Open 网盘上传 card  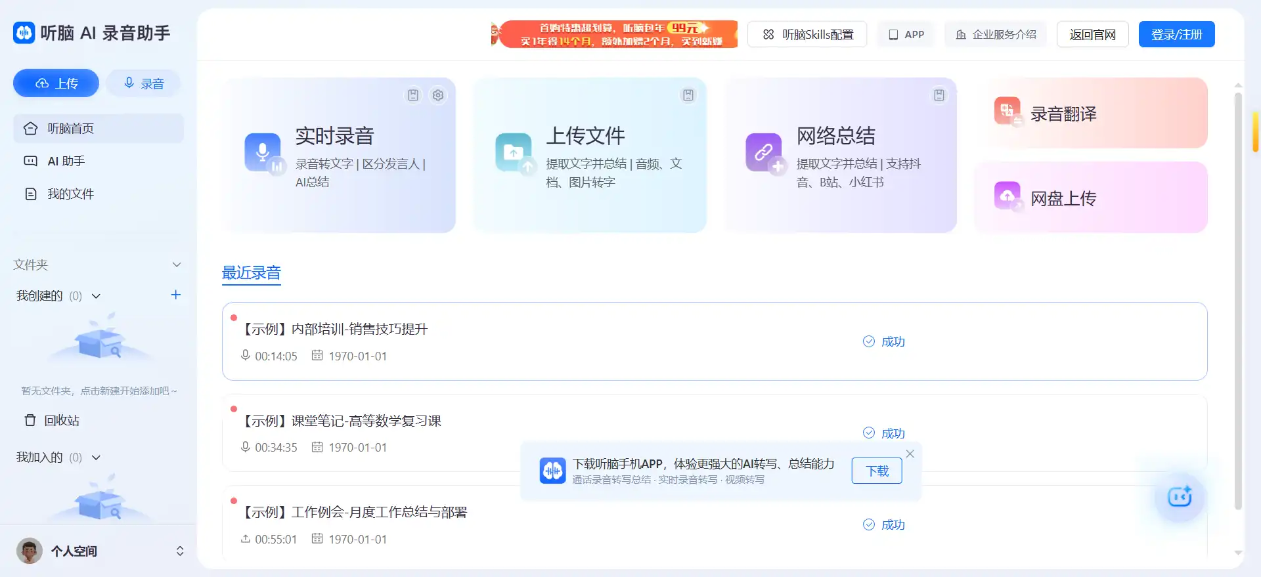click(x=1090, y=198)
